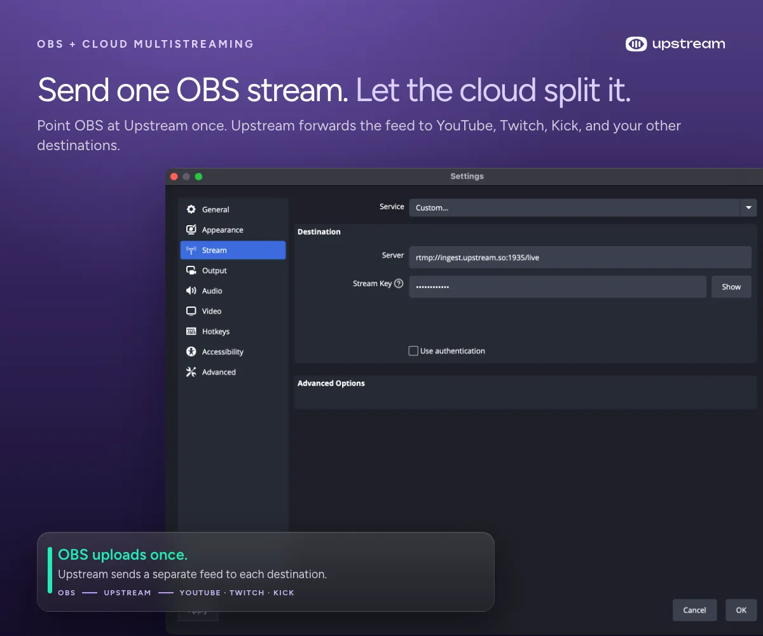Click the Hotkeys keyboard icon
The width and height of the screenshot is (763, 636).
click(x=191, y=331)
